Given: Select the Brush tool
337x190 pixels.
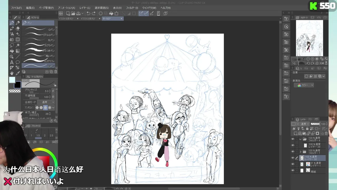Looking at the screenshot, I should pyautogui.click(x=12, y=28).
